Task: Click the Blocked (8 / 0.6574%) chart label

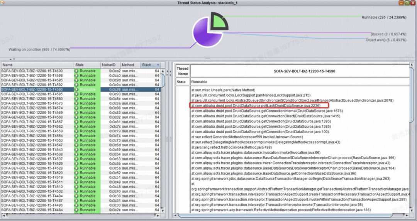Action: [x=388, y=34]
